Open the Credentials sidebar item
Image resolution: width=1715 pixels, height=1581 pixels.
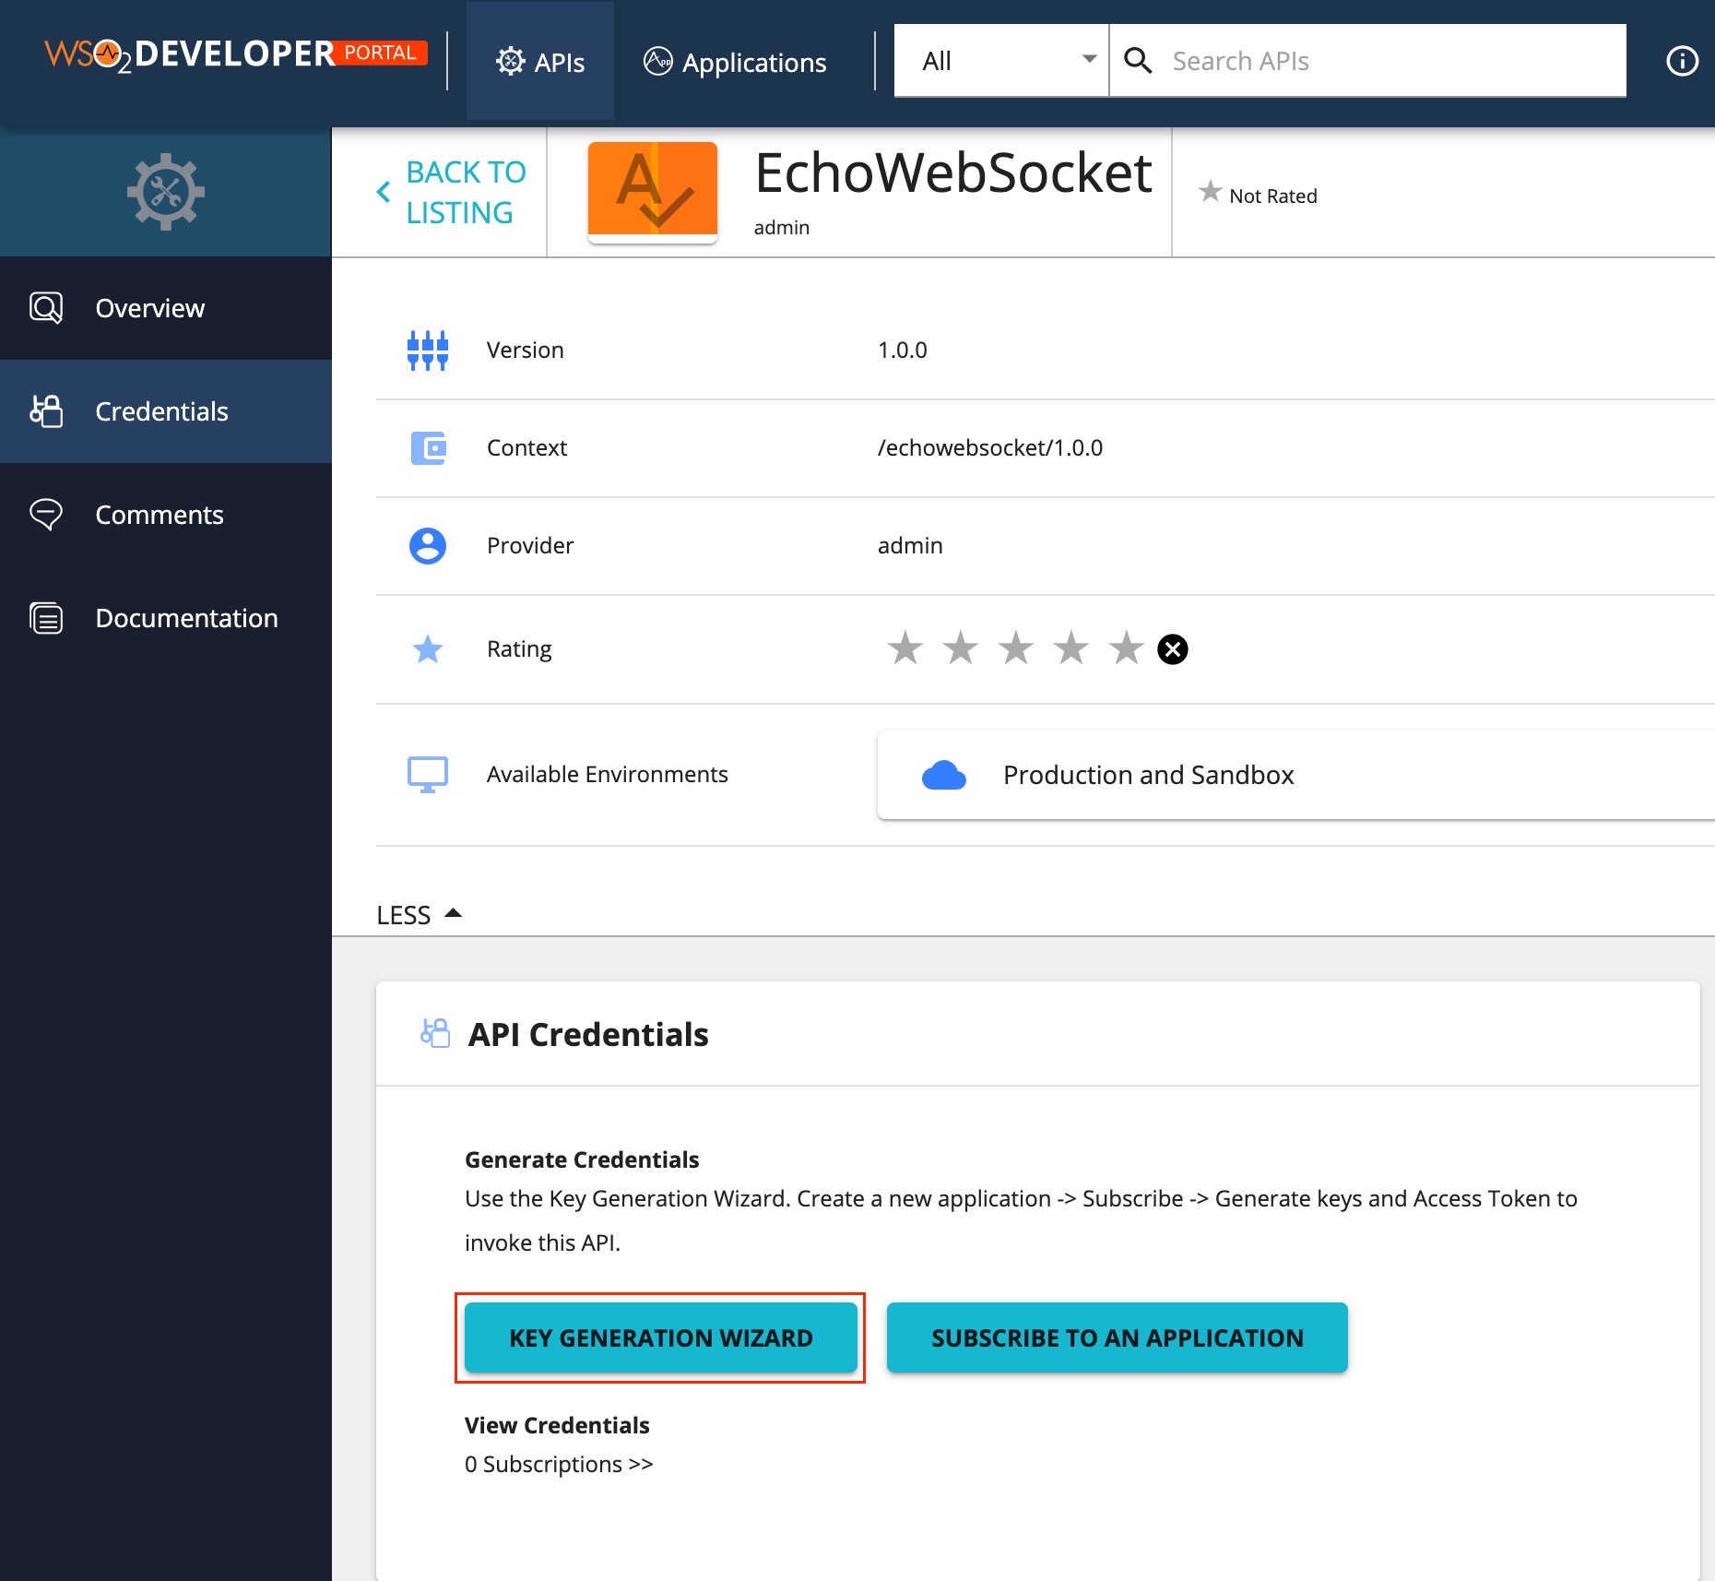(166, 411)
